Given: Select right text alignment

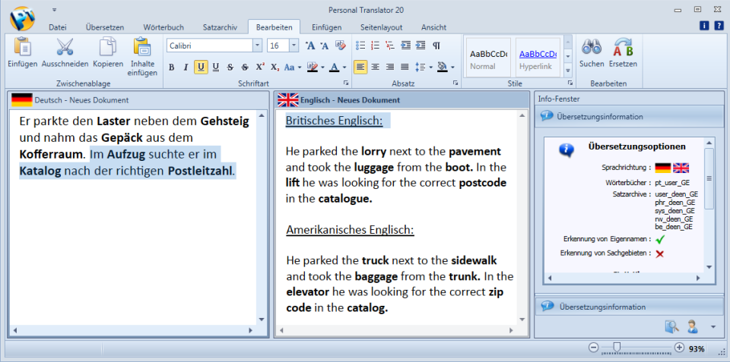Looking at the screenshot, I should tap(390, 68).
